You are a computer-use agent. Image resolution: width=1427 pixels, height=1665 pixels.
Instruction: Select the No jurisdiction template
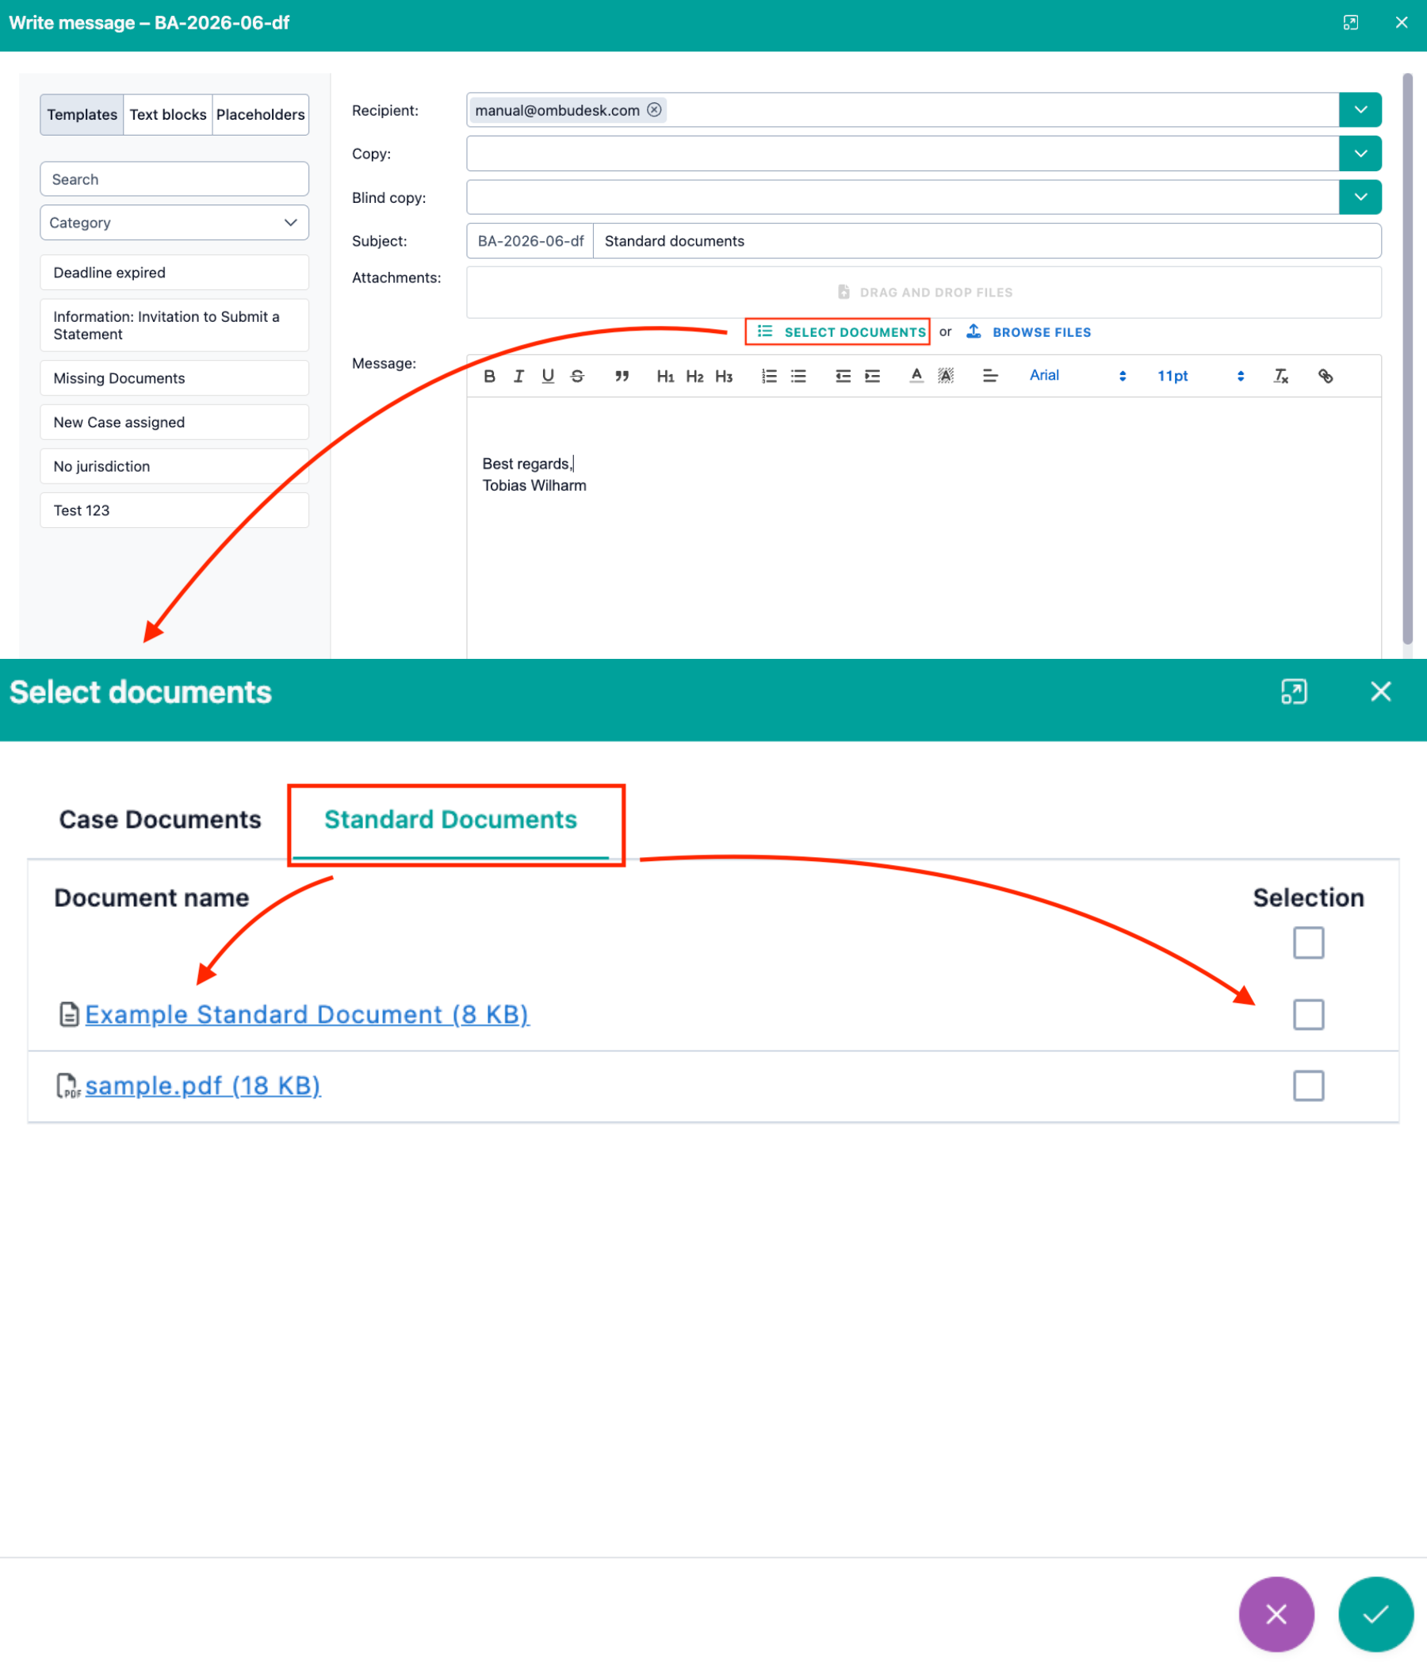tap(174, 467)
